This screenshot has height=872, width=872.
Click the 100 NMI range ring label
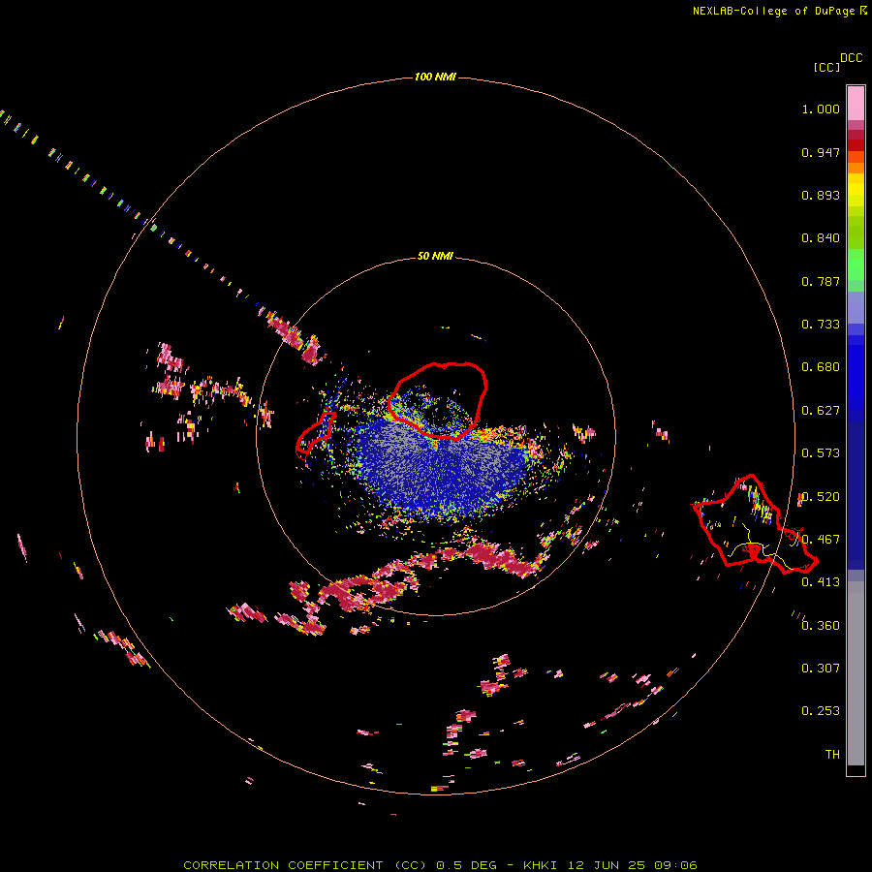(x=435, y=77)
